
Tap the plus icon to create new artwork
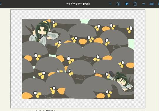[110, 4]
